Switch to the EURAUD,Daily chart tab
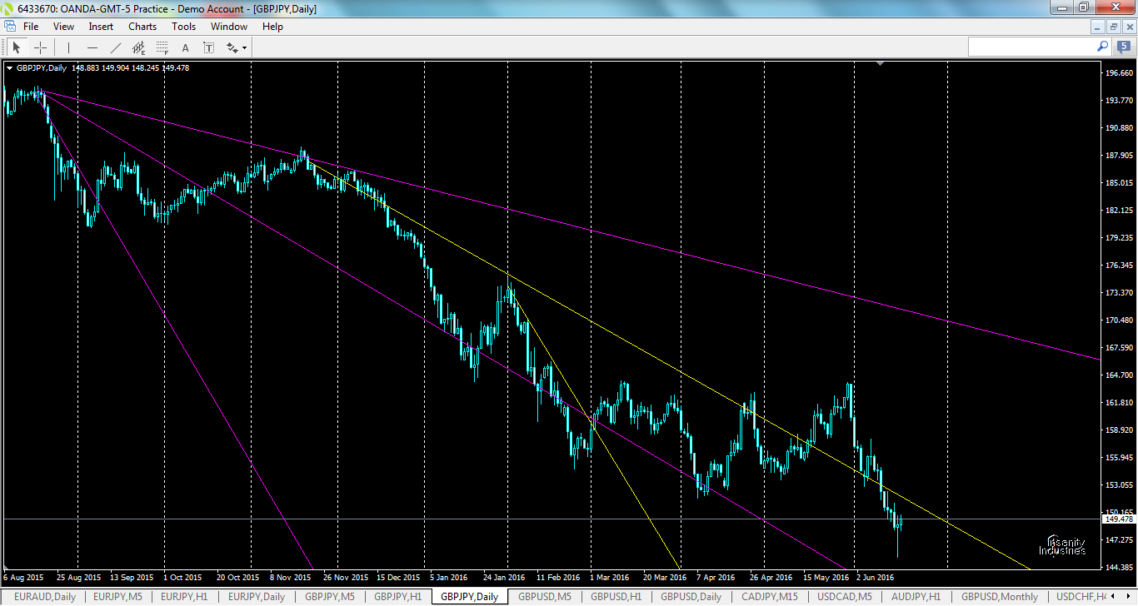 point(45,596)
